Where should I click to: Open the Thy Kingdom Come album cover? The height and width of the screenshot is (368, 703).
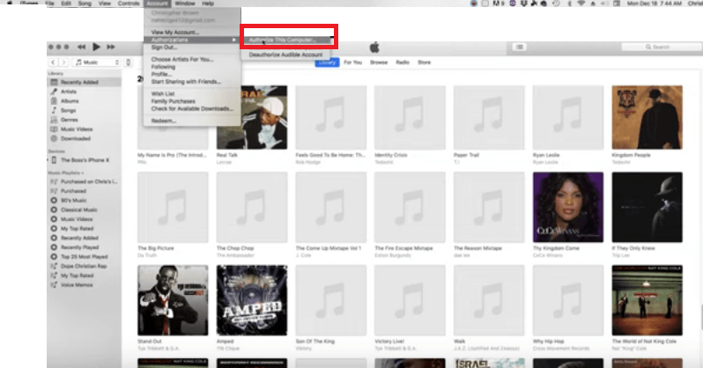coord(568,207)
